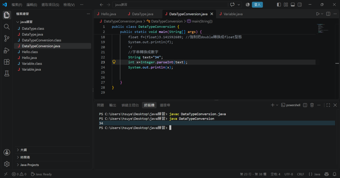Open the Run and Debug view icon
This screenshot has height=178, width=340.
point(7,50)
